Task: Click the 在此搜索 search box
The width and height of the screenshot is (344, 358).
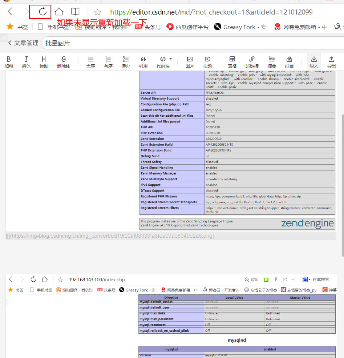Action: click(321, 279)
